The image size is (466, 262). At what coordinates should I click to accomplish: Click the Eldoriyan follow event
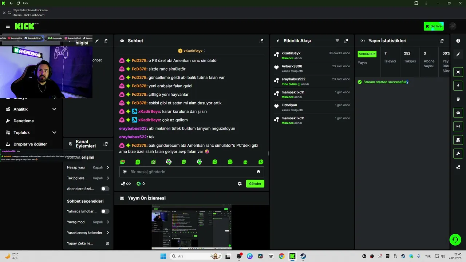click(312, 107)
